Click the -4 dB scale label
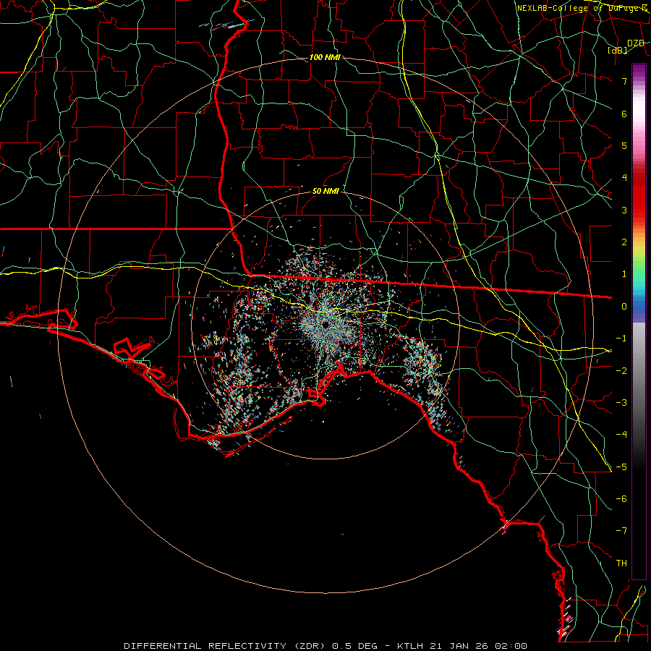 pyautogui.click(x=621, y=435)
